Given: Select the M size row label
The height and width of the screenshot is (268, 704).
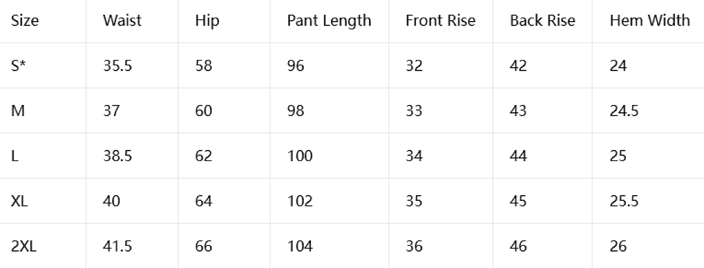Looking at the screenshot, I should [18, 111].
